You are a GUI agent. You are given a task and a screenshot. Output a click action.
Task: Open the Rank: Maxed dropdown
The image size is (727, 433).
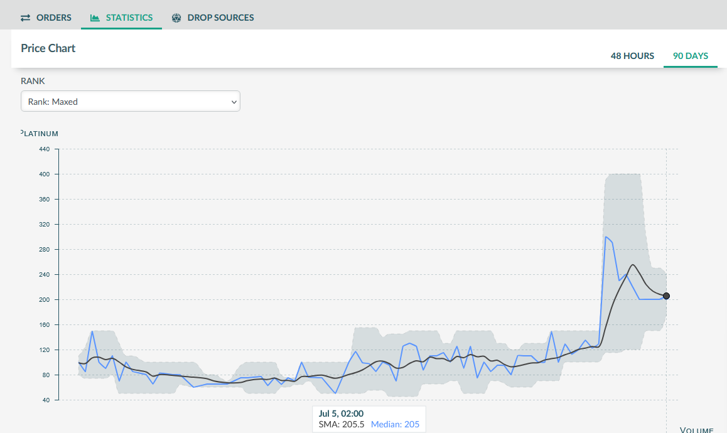(x=131, y=101)
